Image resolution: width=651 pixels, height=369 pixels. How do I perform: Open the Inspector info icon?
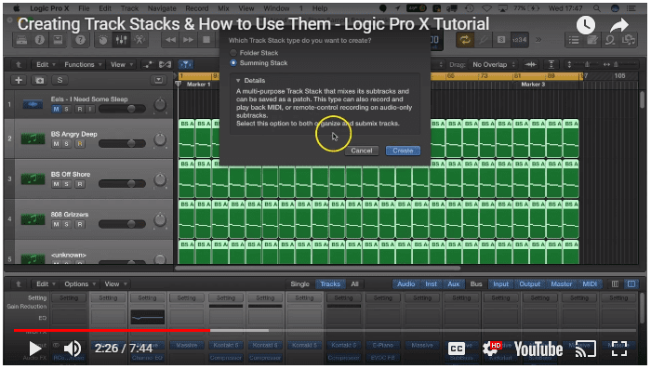(40, 40)
